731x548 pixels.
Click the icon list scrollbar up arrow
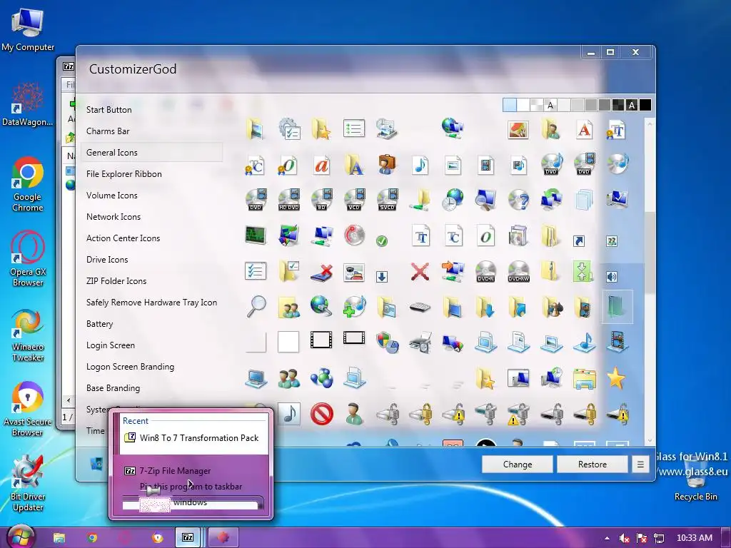pos(650,124)
